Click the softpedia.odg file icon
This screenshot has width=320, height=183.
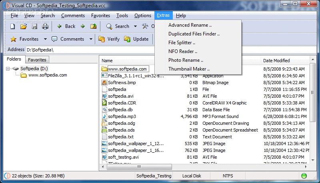coord(104,123)
